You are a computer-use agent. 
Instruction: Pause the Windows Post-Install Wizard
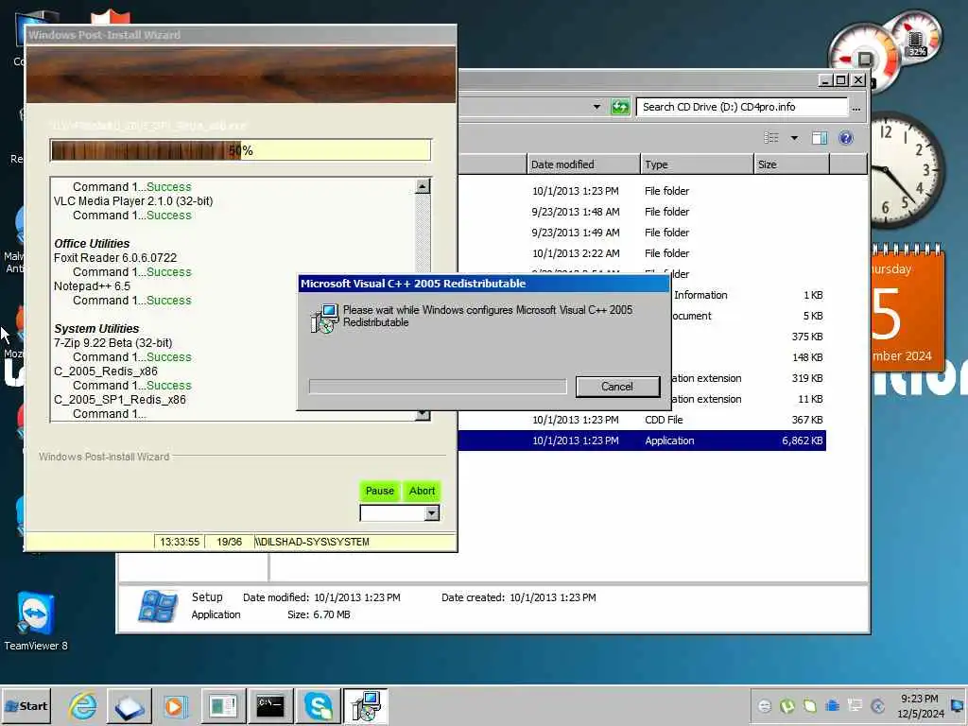click(379, 491)
